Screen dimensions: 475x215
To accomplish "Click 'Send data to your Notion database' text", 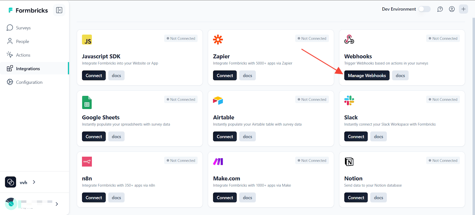I will click(373, 185).
